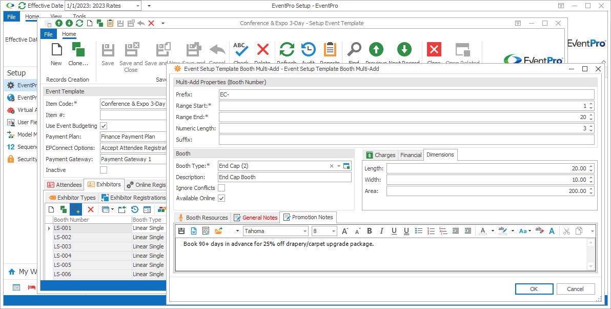
Task: Apply single underline in notes editor
Action: [394, 231]
